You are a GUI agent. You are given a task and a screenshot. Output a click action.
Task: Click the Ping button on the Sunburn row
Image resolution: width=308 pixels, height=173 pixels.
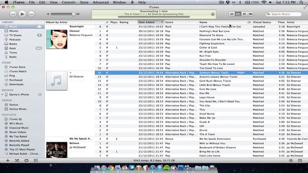pos(241,73)
